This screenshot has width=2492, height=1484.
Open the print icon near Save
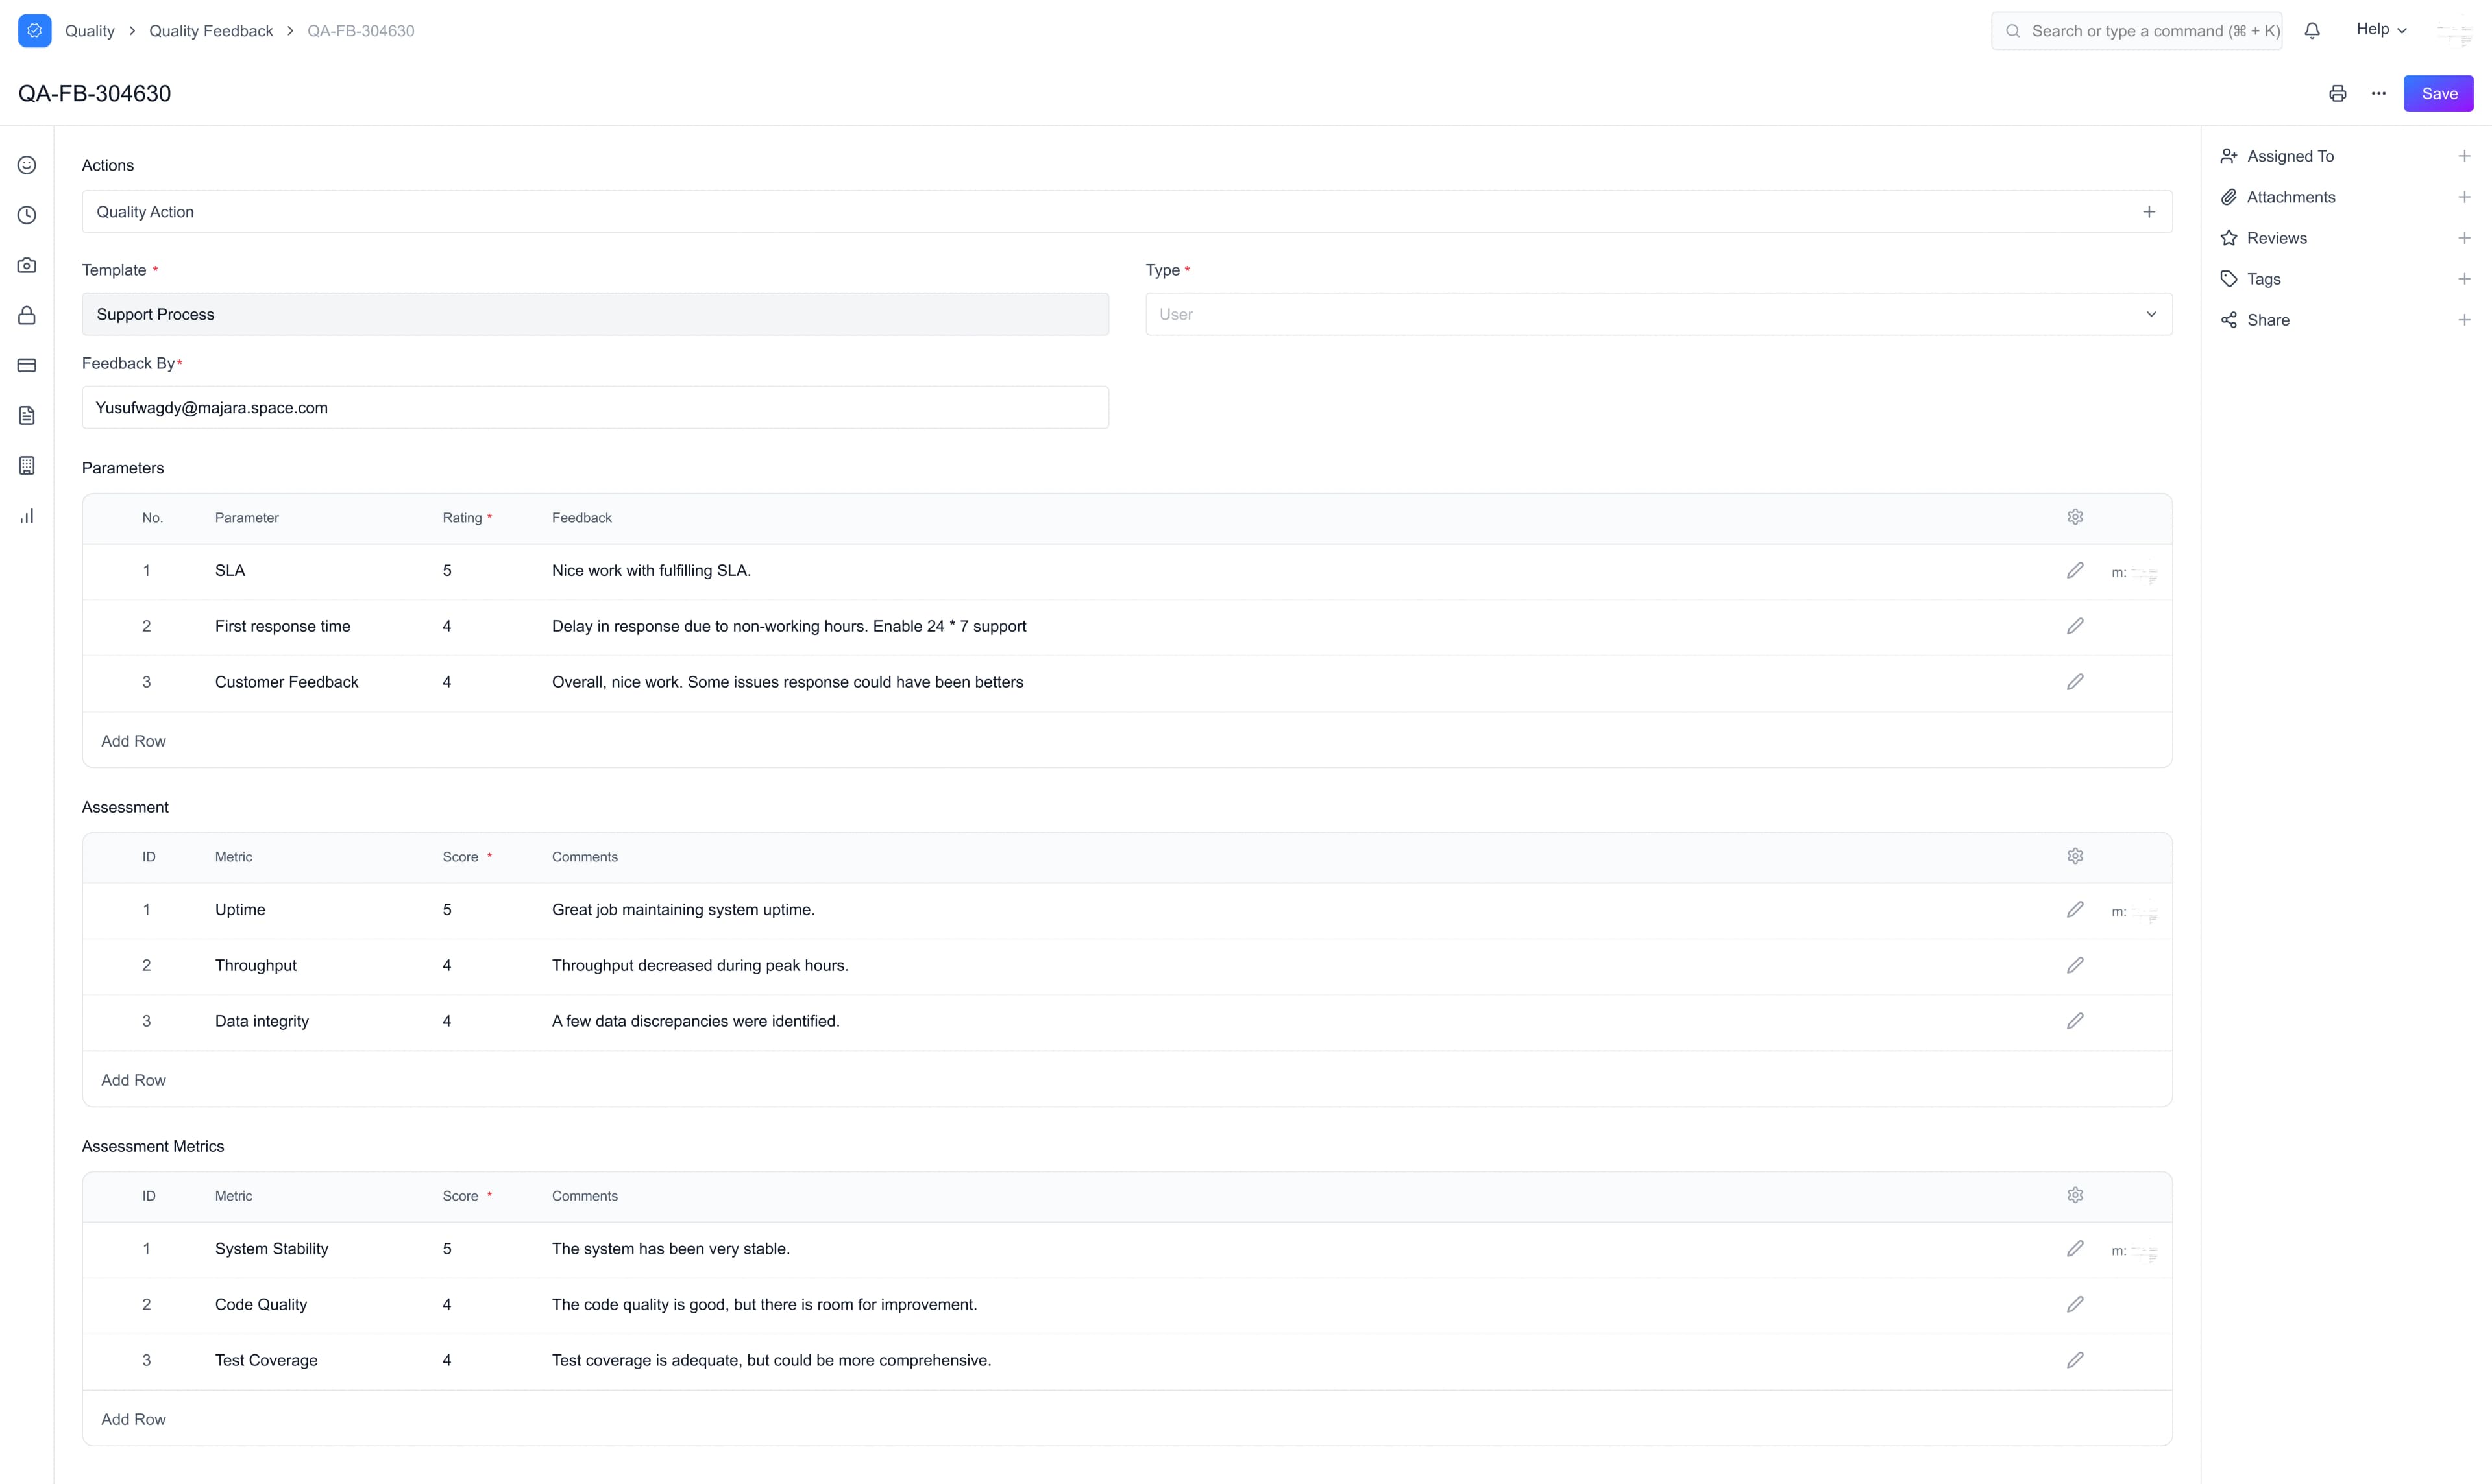tap(2338, 93)
